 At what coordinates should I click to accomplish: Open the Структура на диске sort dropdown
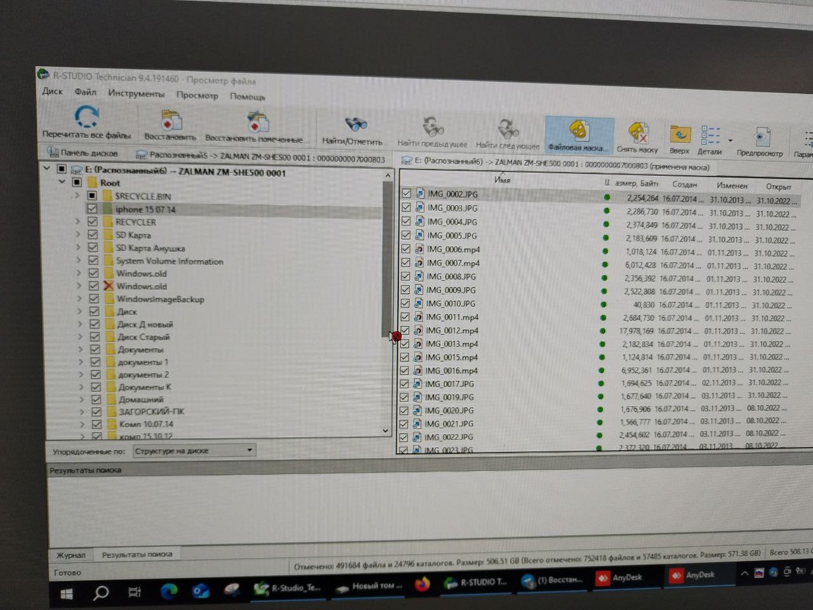tap(194, 451)
